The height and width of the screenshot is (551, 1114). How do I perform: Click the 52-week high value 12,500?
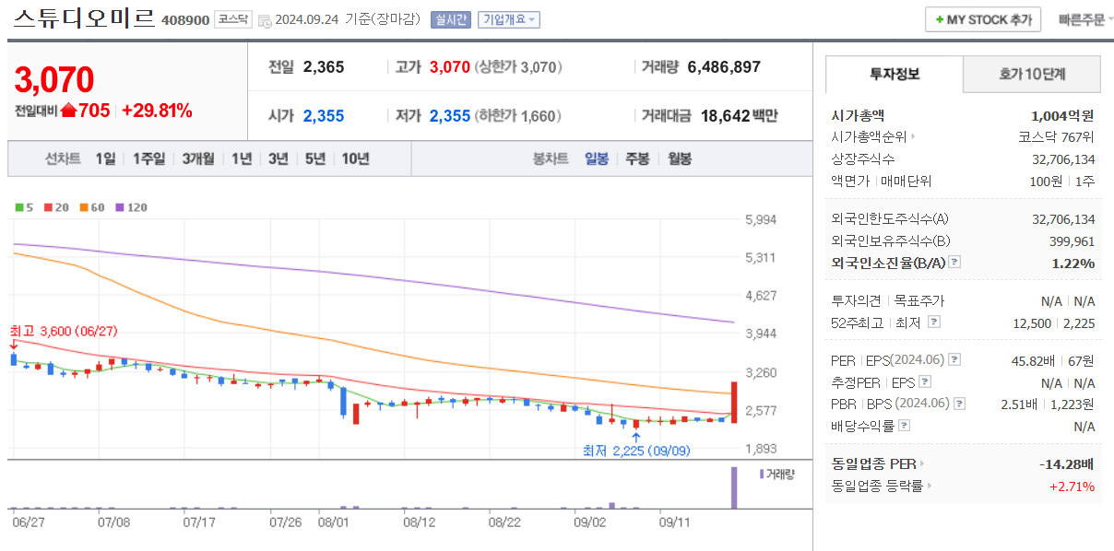pyautogui.click(x=1032, y=322)
